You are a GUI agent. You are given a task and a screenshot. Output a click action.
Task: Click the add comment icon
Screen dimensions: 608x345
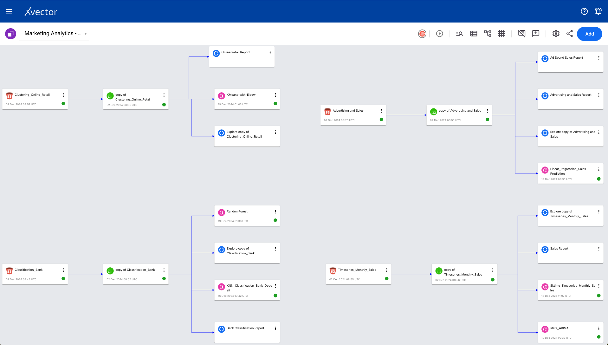[x=536, y=34]
